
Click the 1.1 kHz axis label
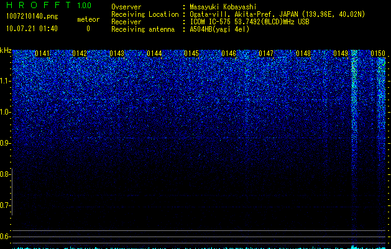[6, 81]
